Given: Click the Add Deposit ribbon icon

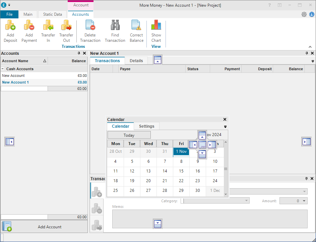Looking at the screenshot, I should 10,26.
